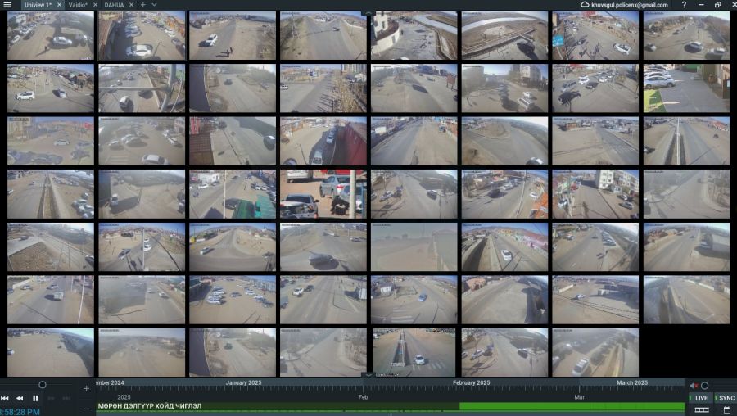Open the calendar panel icon
737x416 pixels.
(x=726, y=409)
